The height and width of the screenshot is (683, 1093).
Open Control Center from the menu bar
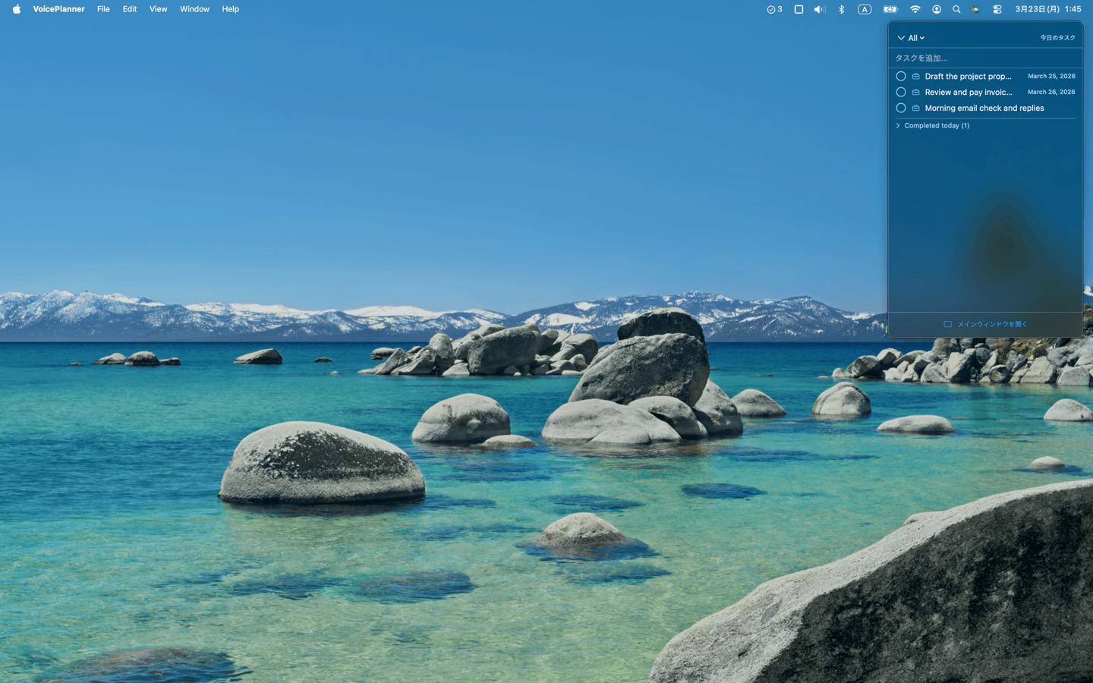pyautogui.click(x=997, y=9)
